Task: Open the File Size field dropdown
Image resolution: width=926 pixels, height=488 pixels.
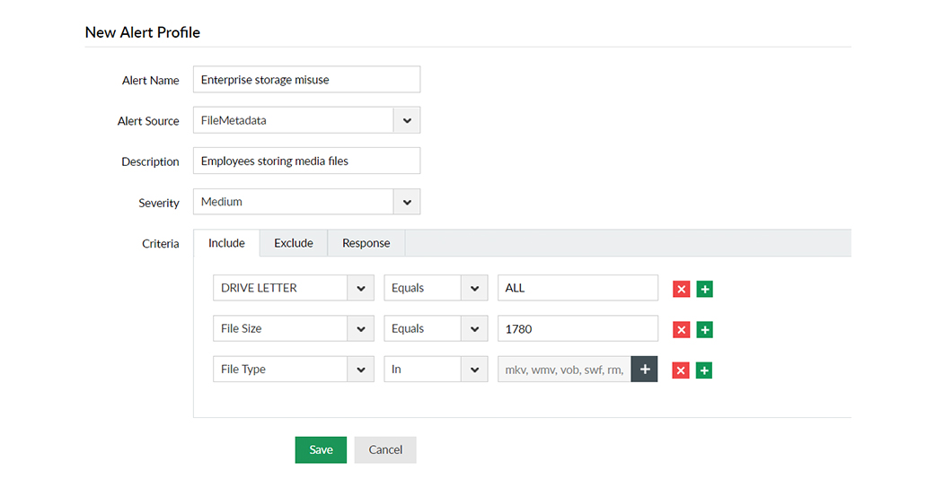Action: (x=361, y=328)
